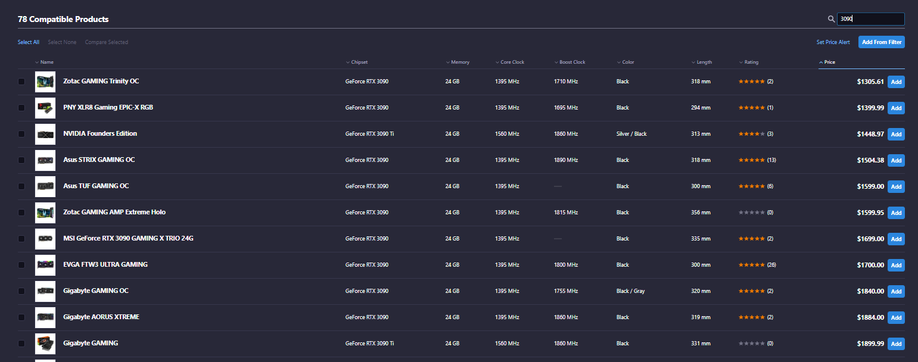This screenshot has height=362, width=918.
Task: Click the Select None link
Action: (x=62, y=42)
